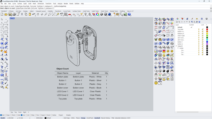Viewport: 212px width, 119px height.
Task: Toggle the Gumball status bar button
Action: (97, 118)
